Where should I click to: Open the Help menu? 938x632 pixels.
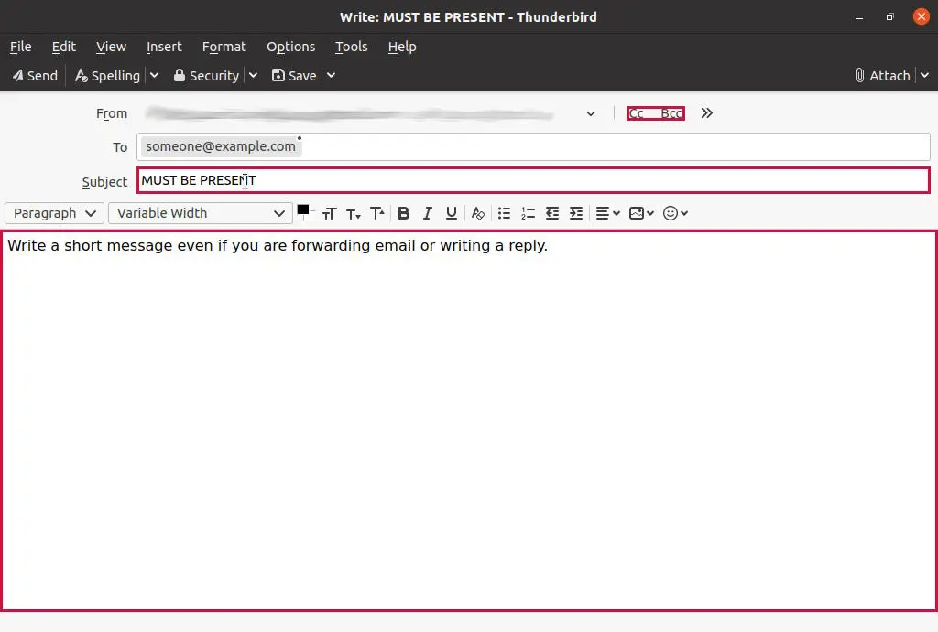coord(402,47)
